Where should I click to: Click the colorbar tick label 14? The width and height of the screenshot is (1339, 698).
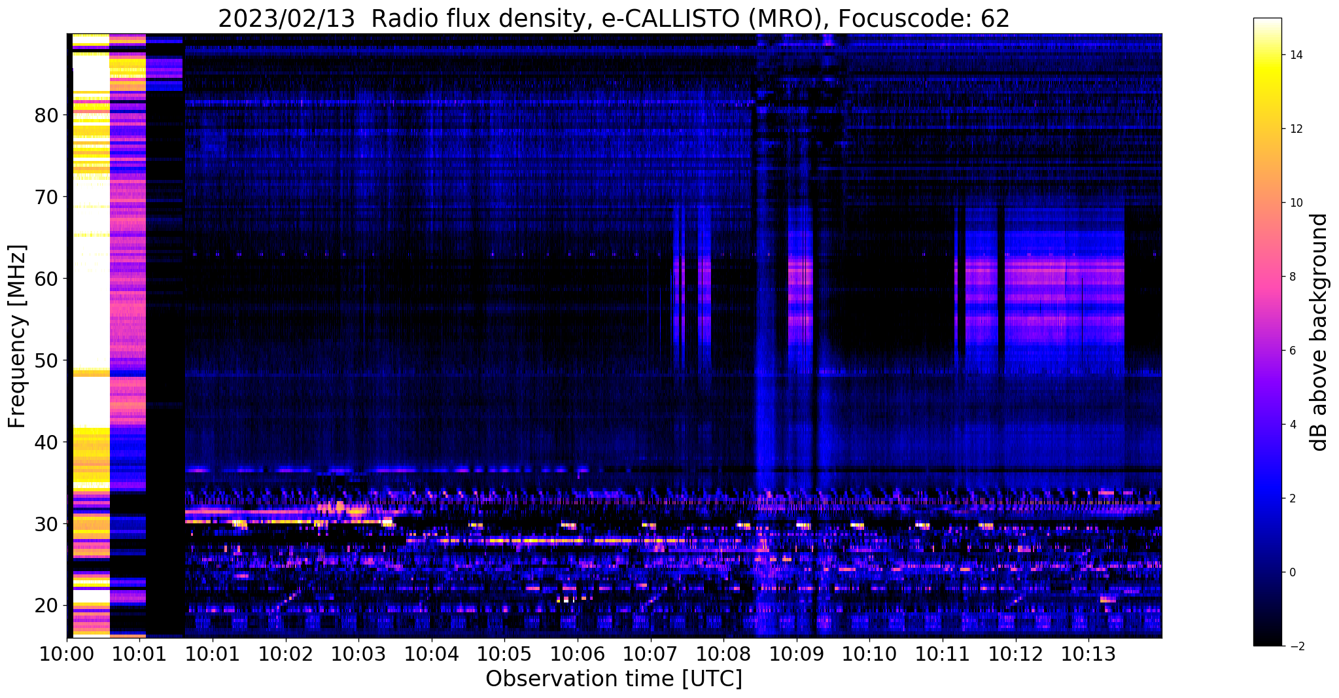coord(1295,55)
